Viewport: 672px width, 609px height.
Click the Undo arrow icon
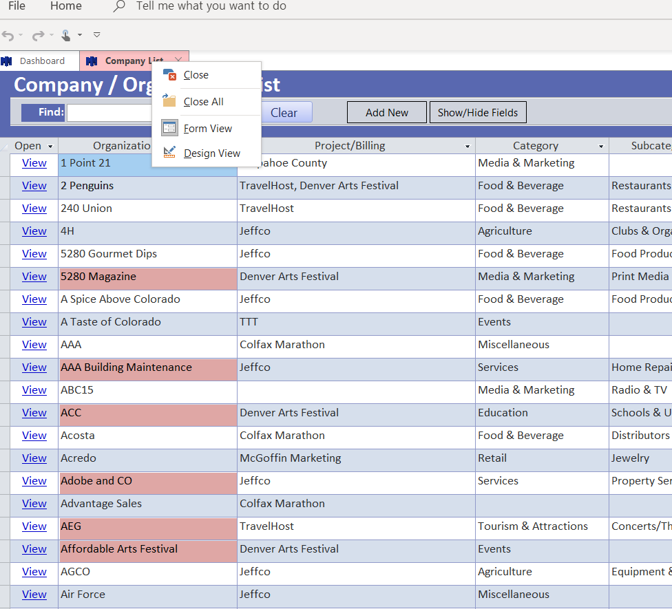(8, 35)
